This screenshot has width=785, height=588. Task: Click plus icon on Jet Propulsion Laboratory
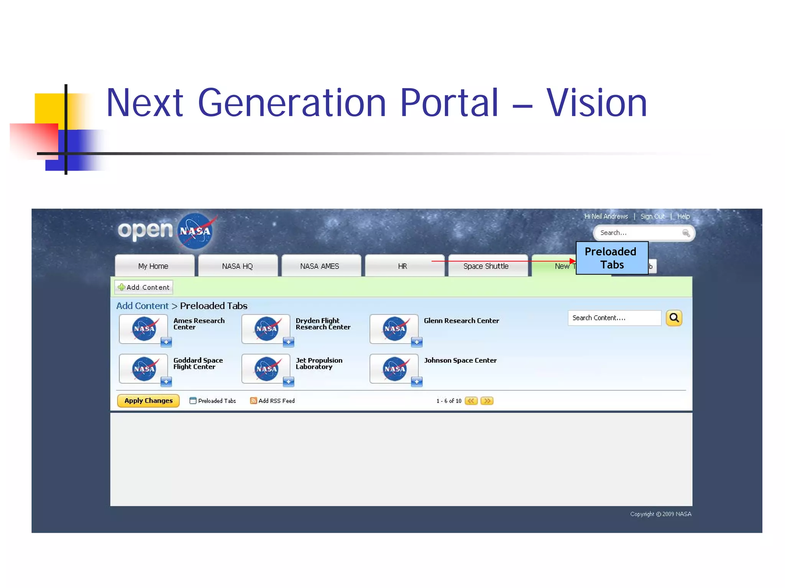click(x=288, y=381)
